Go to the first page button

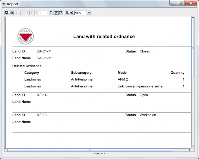(x=22, y=13)
